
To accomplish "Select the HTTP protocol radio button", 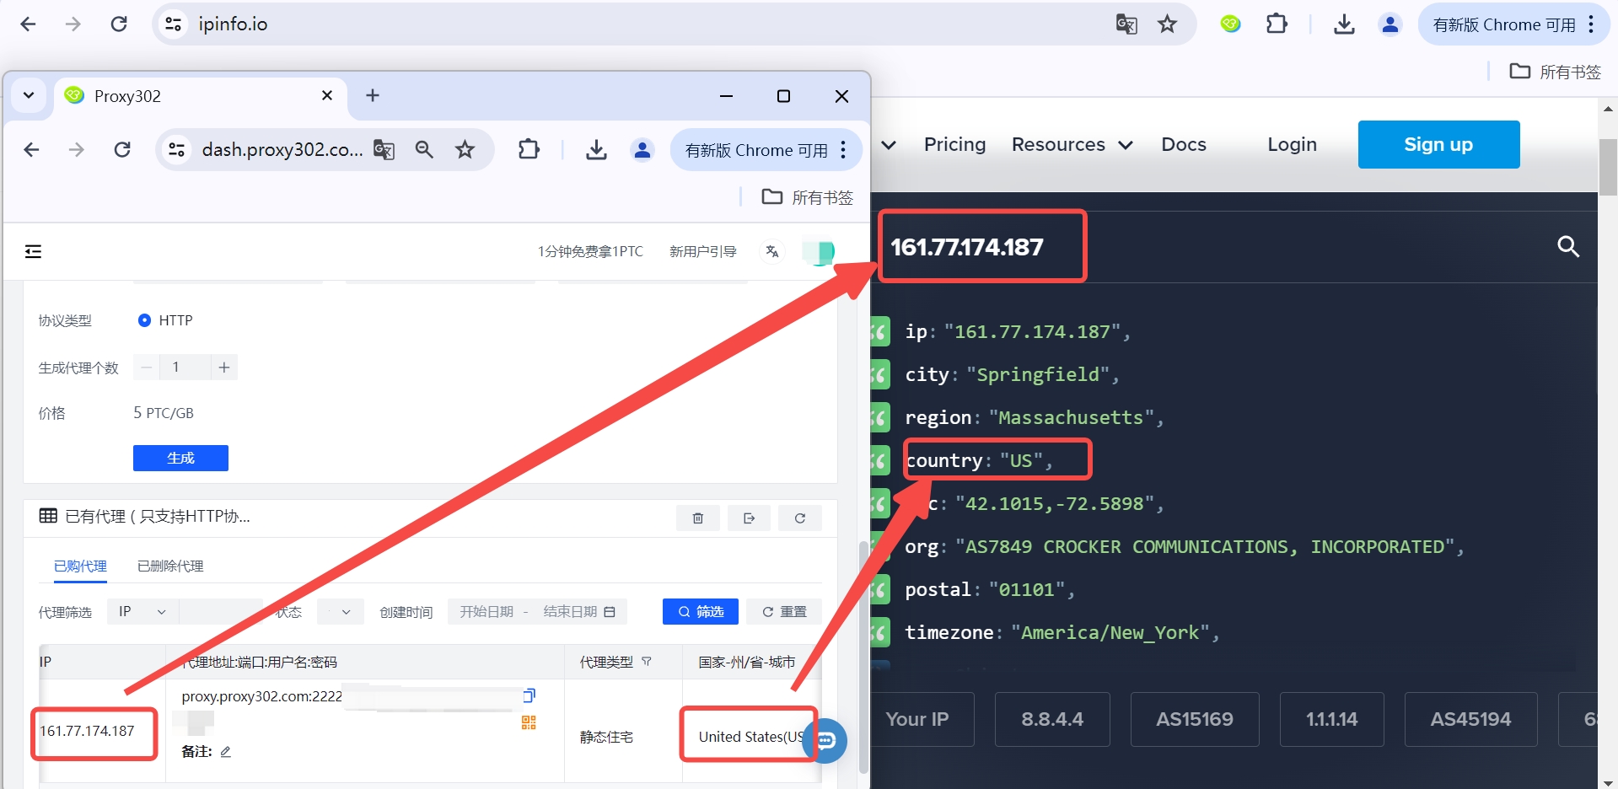I will point(144,320).
